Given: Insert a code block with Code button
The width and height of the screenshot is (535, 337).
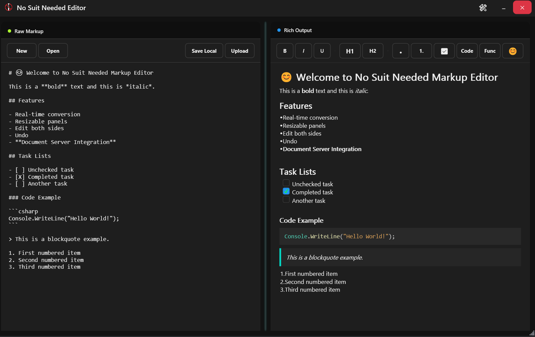Looking at the screenshot, I should [467, 51].
